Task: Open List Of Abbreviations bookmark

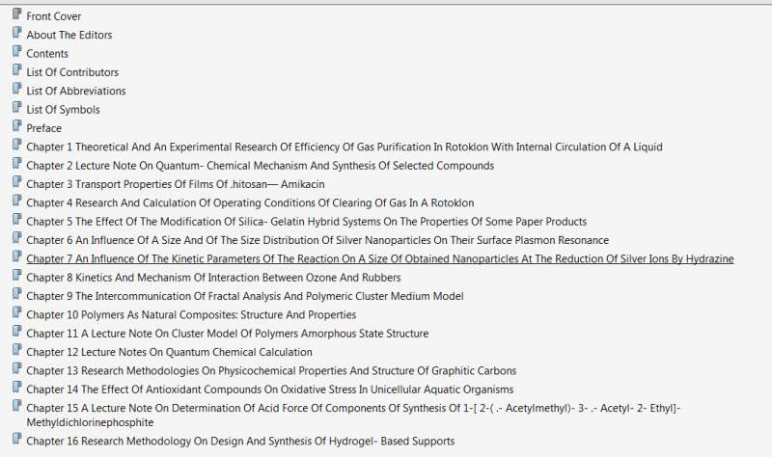Action: click(x=76, y=91)
